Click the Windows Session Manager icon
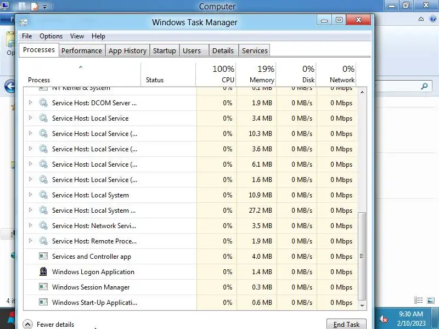 click(43, 287)
